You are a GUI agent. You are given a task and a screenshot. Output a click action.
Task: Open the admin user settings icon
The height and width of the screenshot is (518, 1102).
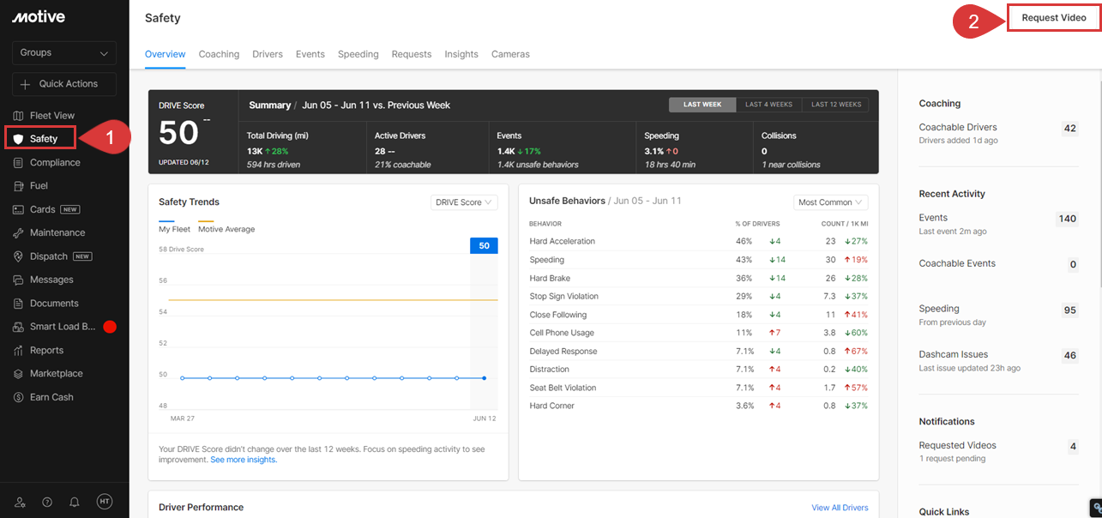[20, 503]
